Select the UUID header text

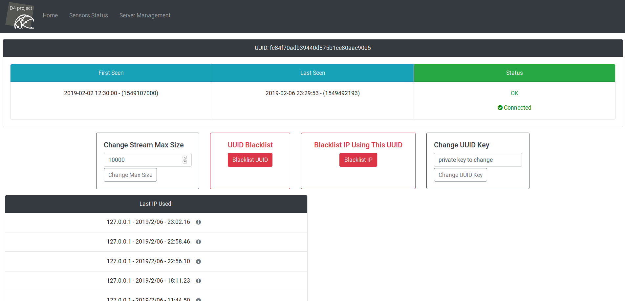312,48
